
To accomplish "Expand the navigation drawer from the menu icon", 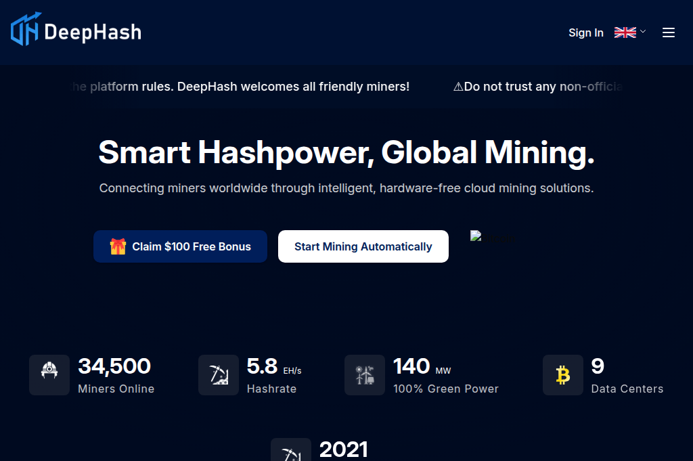I will point(669,32).
